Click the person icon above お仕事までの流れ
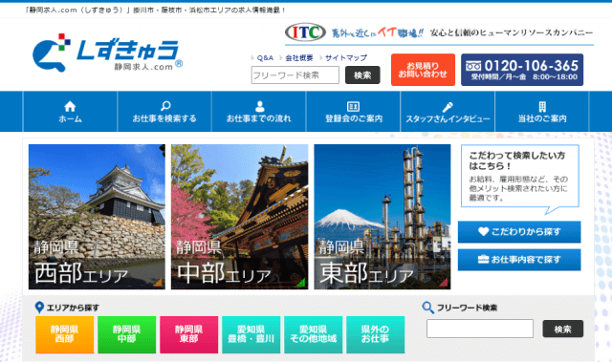 [x=259, y=106]
